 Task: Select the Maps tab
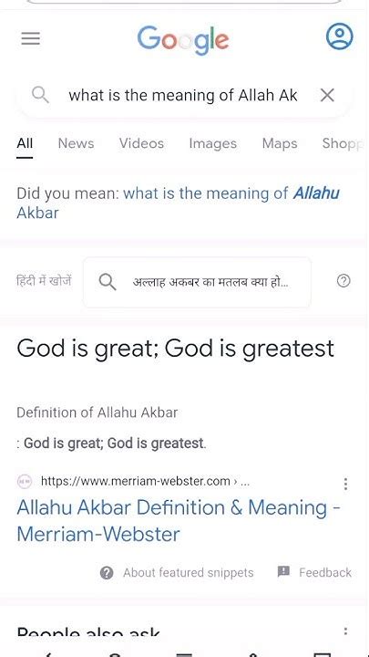(x=280, y=143)
